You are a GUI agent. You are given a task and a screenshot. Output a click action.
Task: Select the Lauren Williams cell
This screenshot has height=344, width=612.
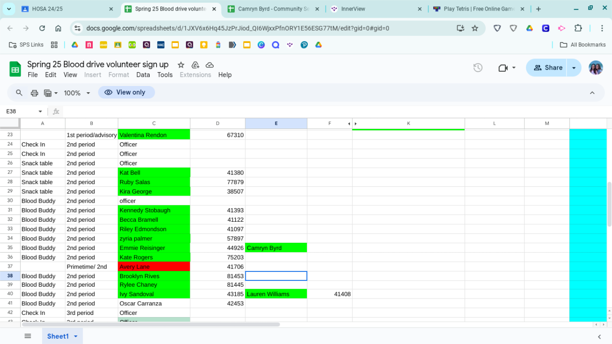coord(276,294)
